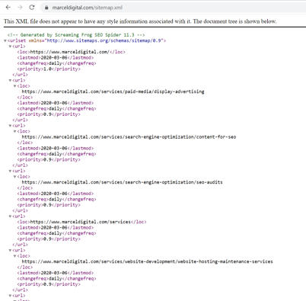Click changefreq daily of homepage entry

coord(56,63)
